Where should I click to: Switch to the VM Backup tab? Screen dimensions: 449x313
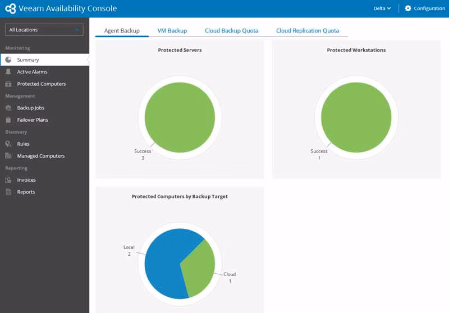point(172,31)
